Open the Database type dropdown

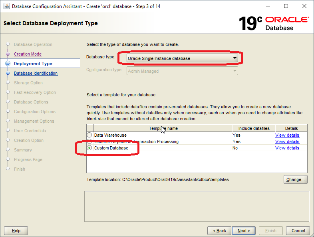(x=182, y=58)
